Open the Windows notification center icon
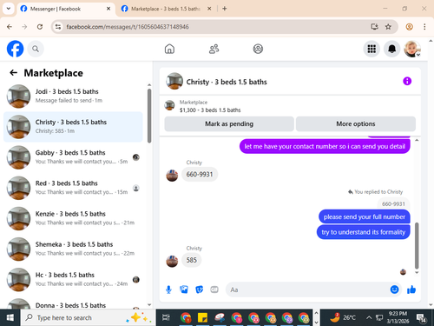This screenshot has width=434, height=326. pos(421,318)
